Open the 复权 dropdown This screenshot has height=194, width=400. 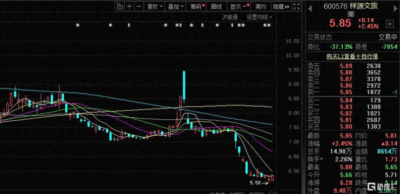coord(155,7)
